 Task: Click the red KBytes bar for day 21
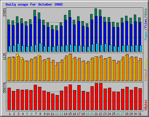click(x=97, y=97)
